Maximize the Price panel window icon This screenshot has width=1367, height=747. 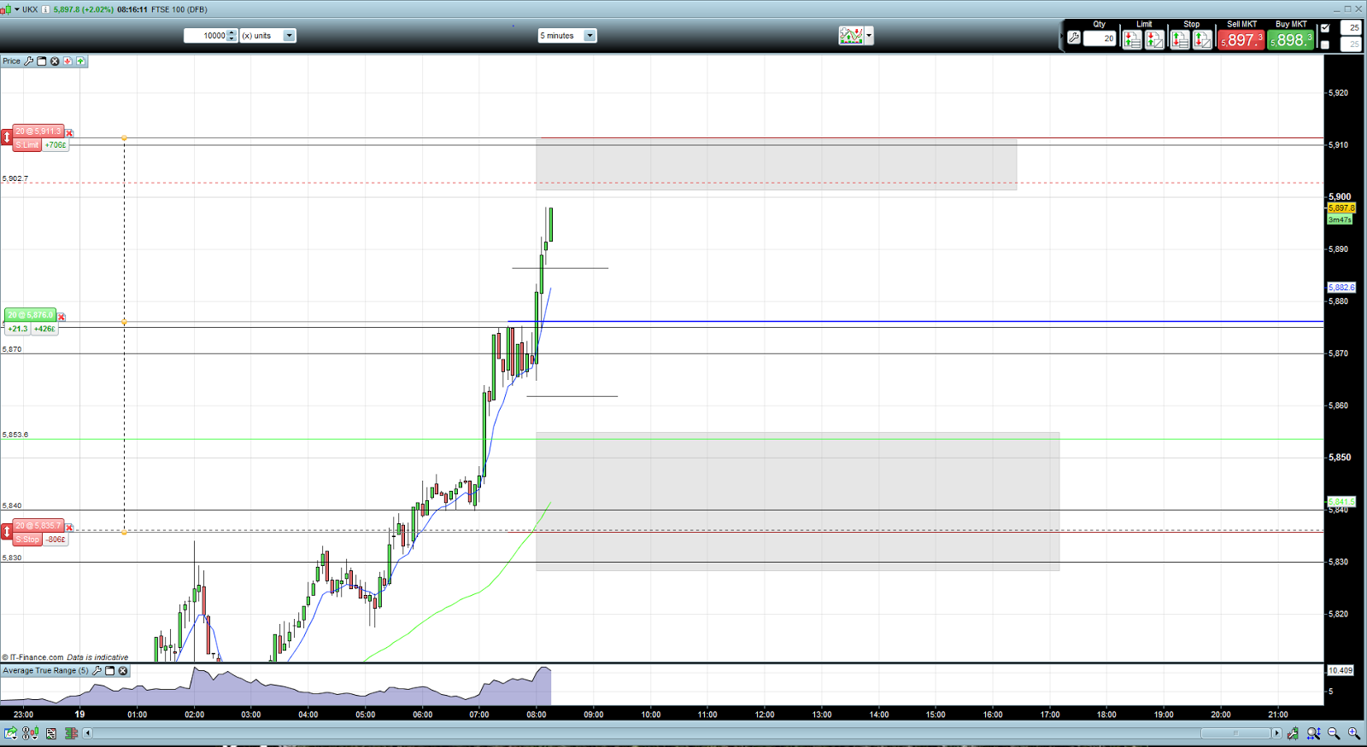pyautogui.click(x=42, y=61)
